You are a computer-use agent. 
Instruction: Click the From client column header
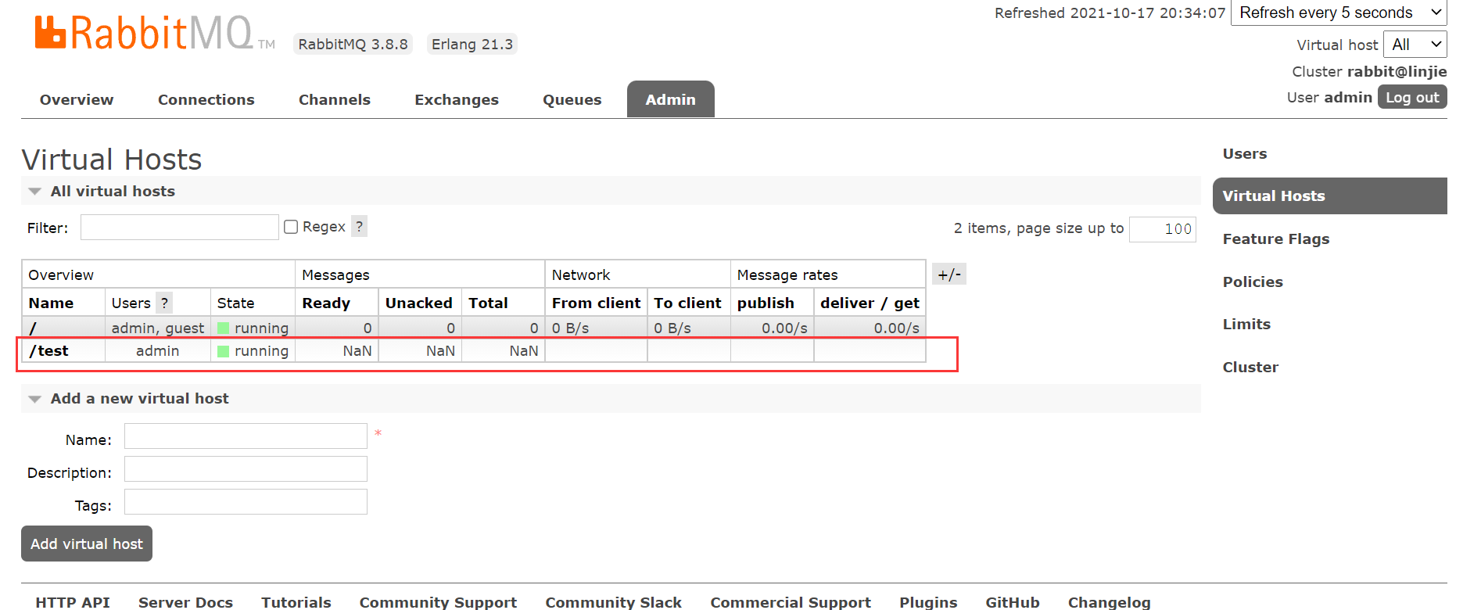(x=596, y=303)
